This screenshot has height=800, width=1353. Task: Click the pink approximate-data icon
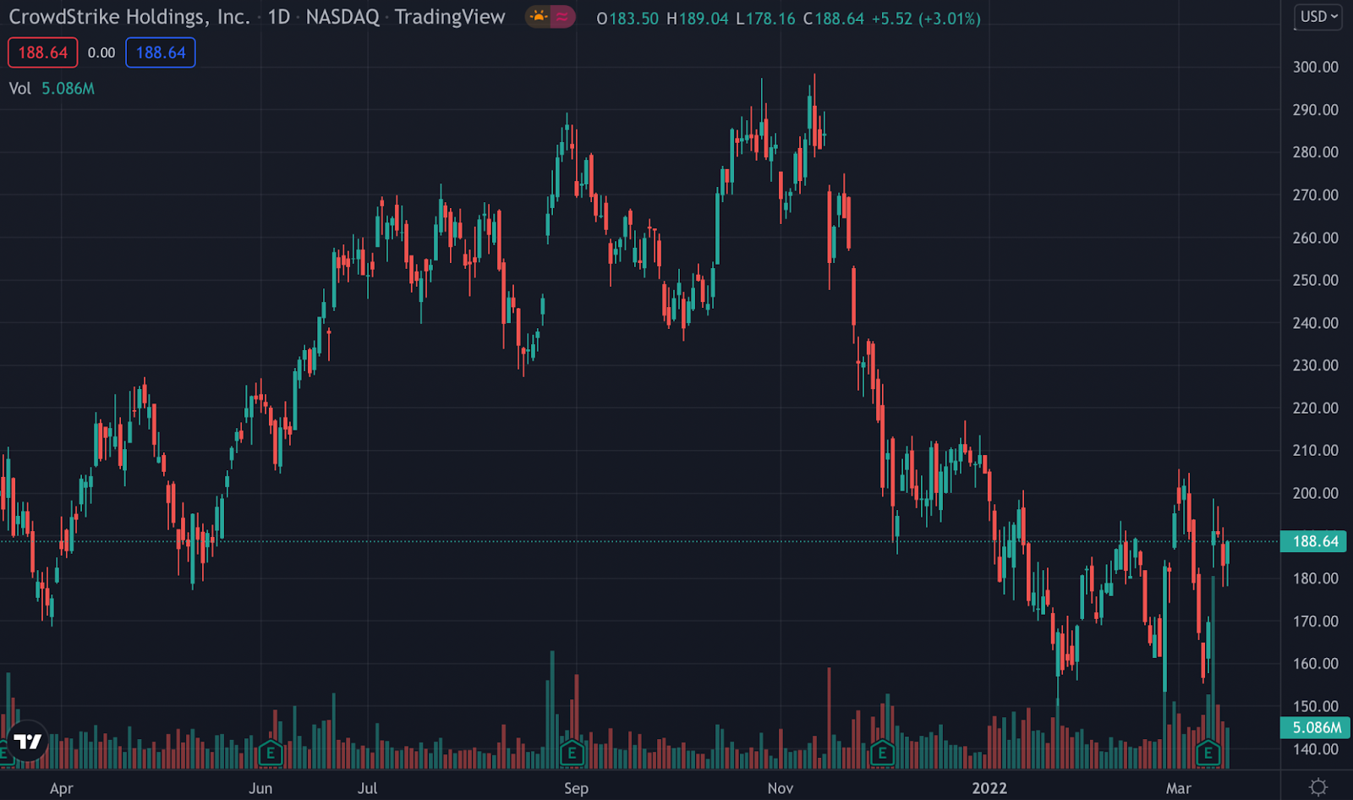pos(562,17)
